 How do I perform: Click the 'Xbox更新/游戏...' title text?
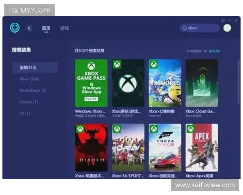tap(126, 111)
